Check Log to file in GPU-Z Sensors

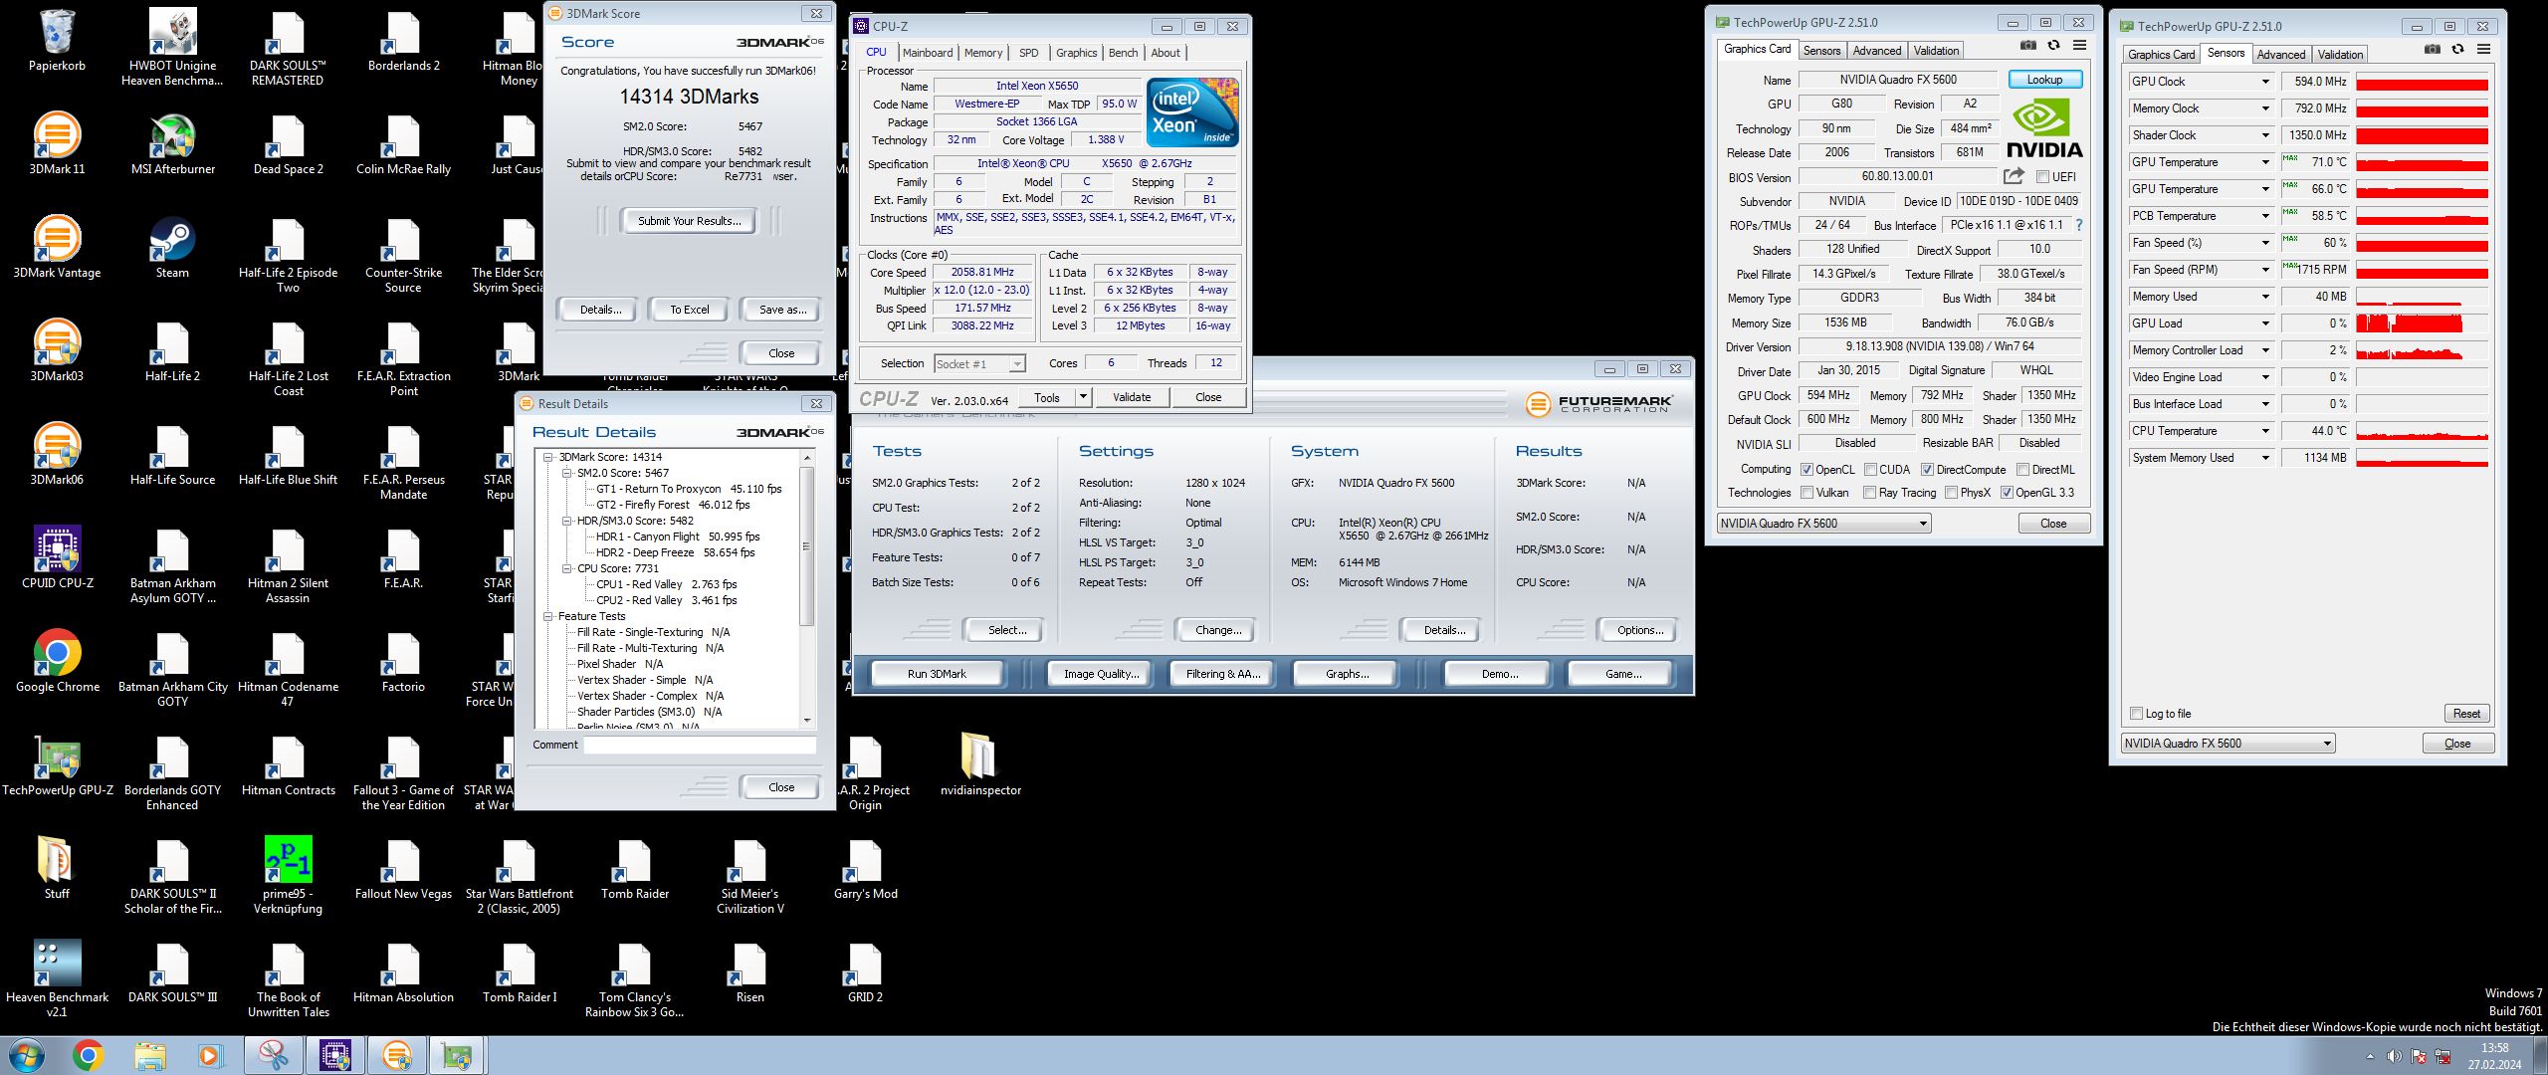point(2135,713)
